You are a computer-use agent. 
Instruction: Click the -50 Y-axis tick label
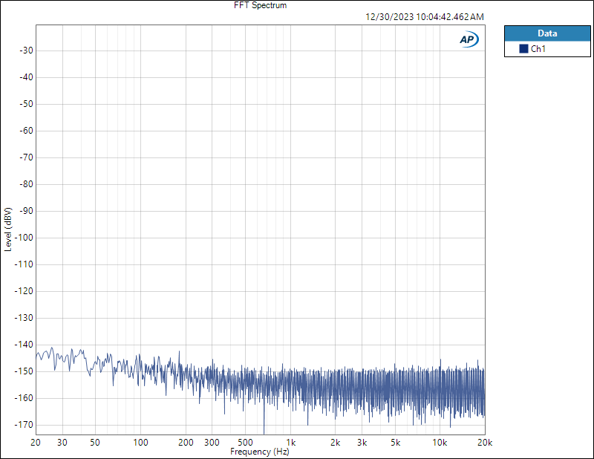[x=26, y=104]
